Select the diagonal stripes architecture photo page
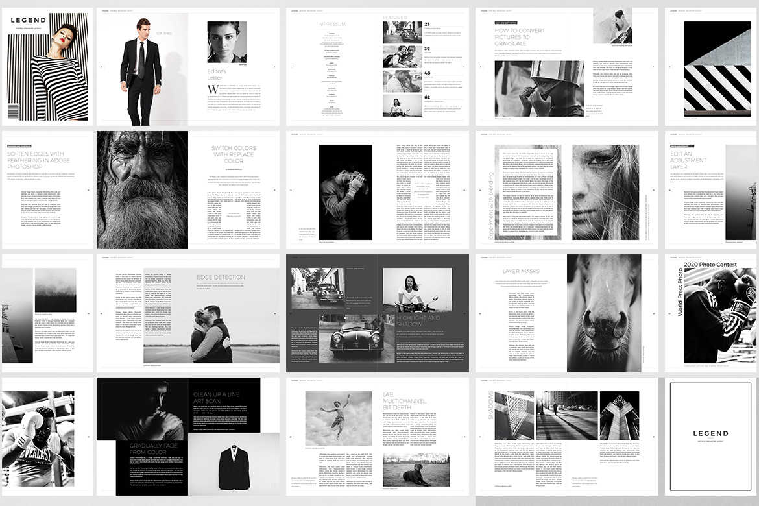The image size is (759, 506). pos(710,67)
